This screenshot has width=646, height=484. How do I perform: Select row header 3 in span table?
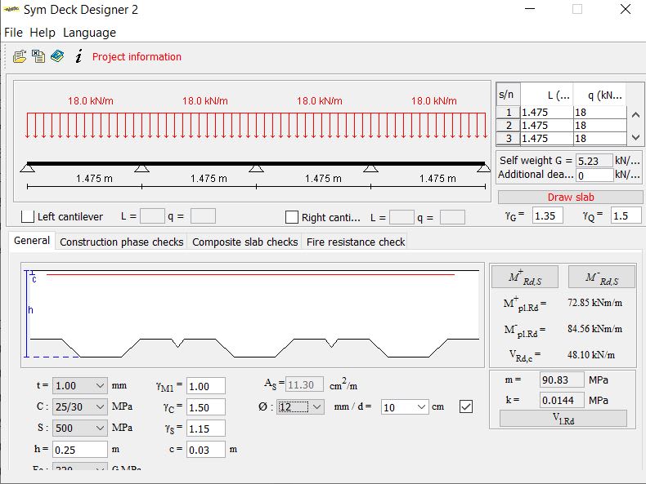click(x=509, y=139)
